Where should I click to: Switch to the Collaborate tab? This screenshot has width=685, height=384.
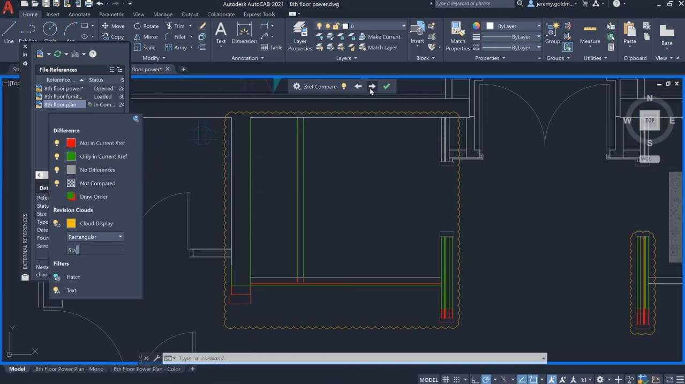[x=221, y=14]
